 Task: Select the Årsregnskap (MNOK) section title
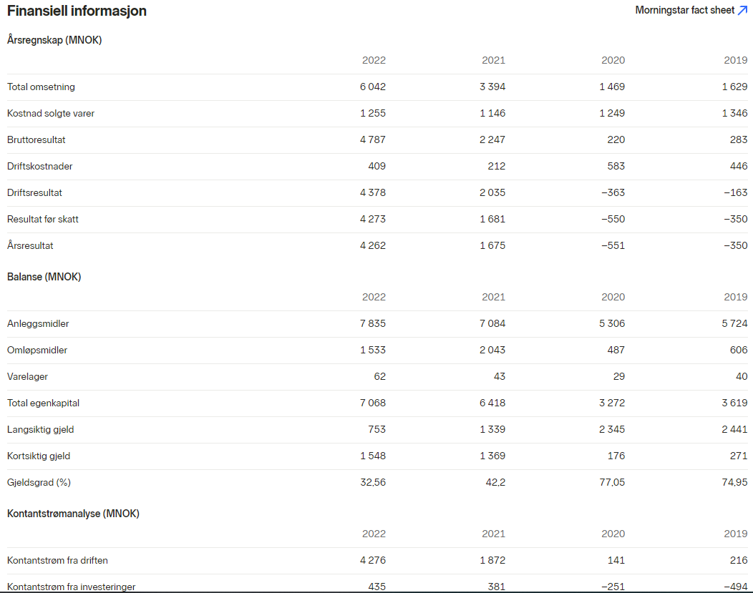tap(54, 40)
